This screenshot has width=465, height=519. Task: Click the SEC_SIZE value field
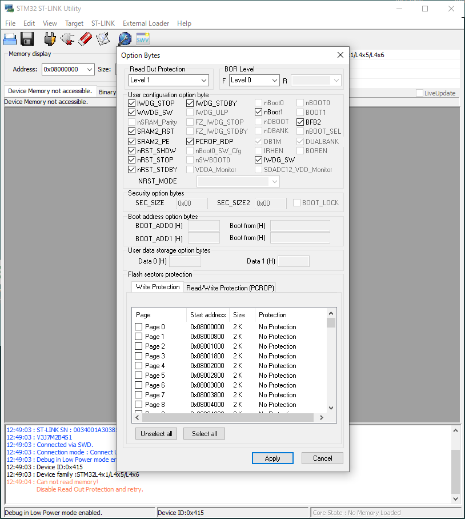[192, 203]
